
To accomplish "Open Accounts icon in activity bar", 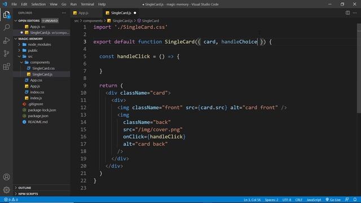I will [x=6, y=176].
